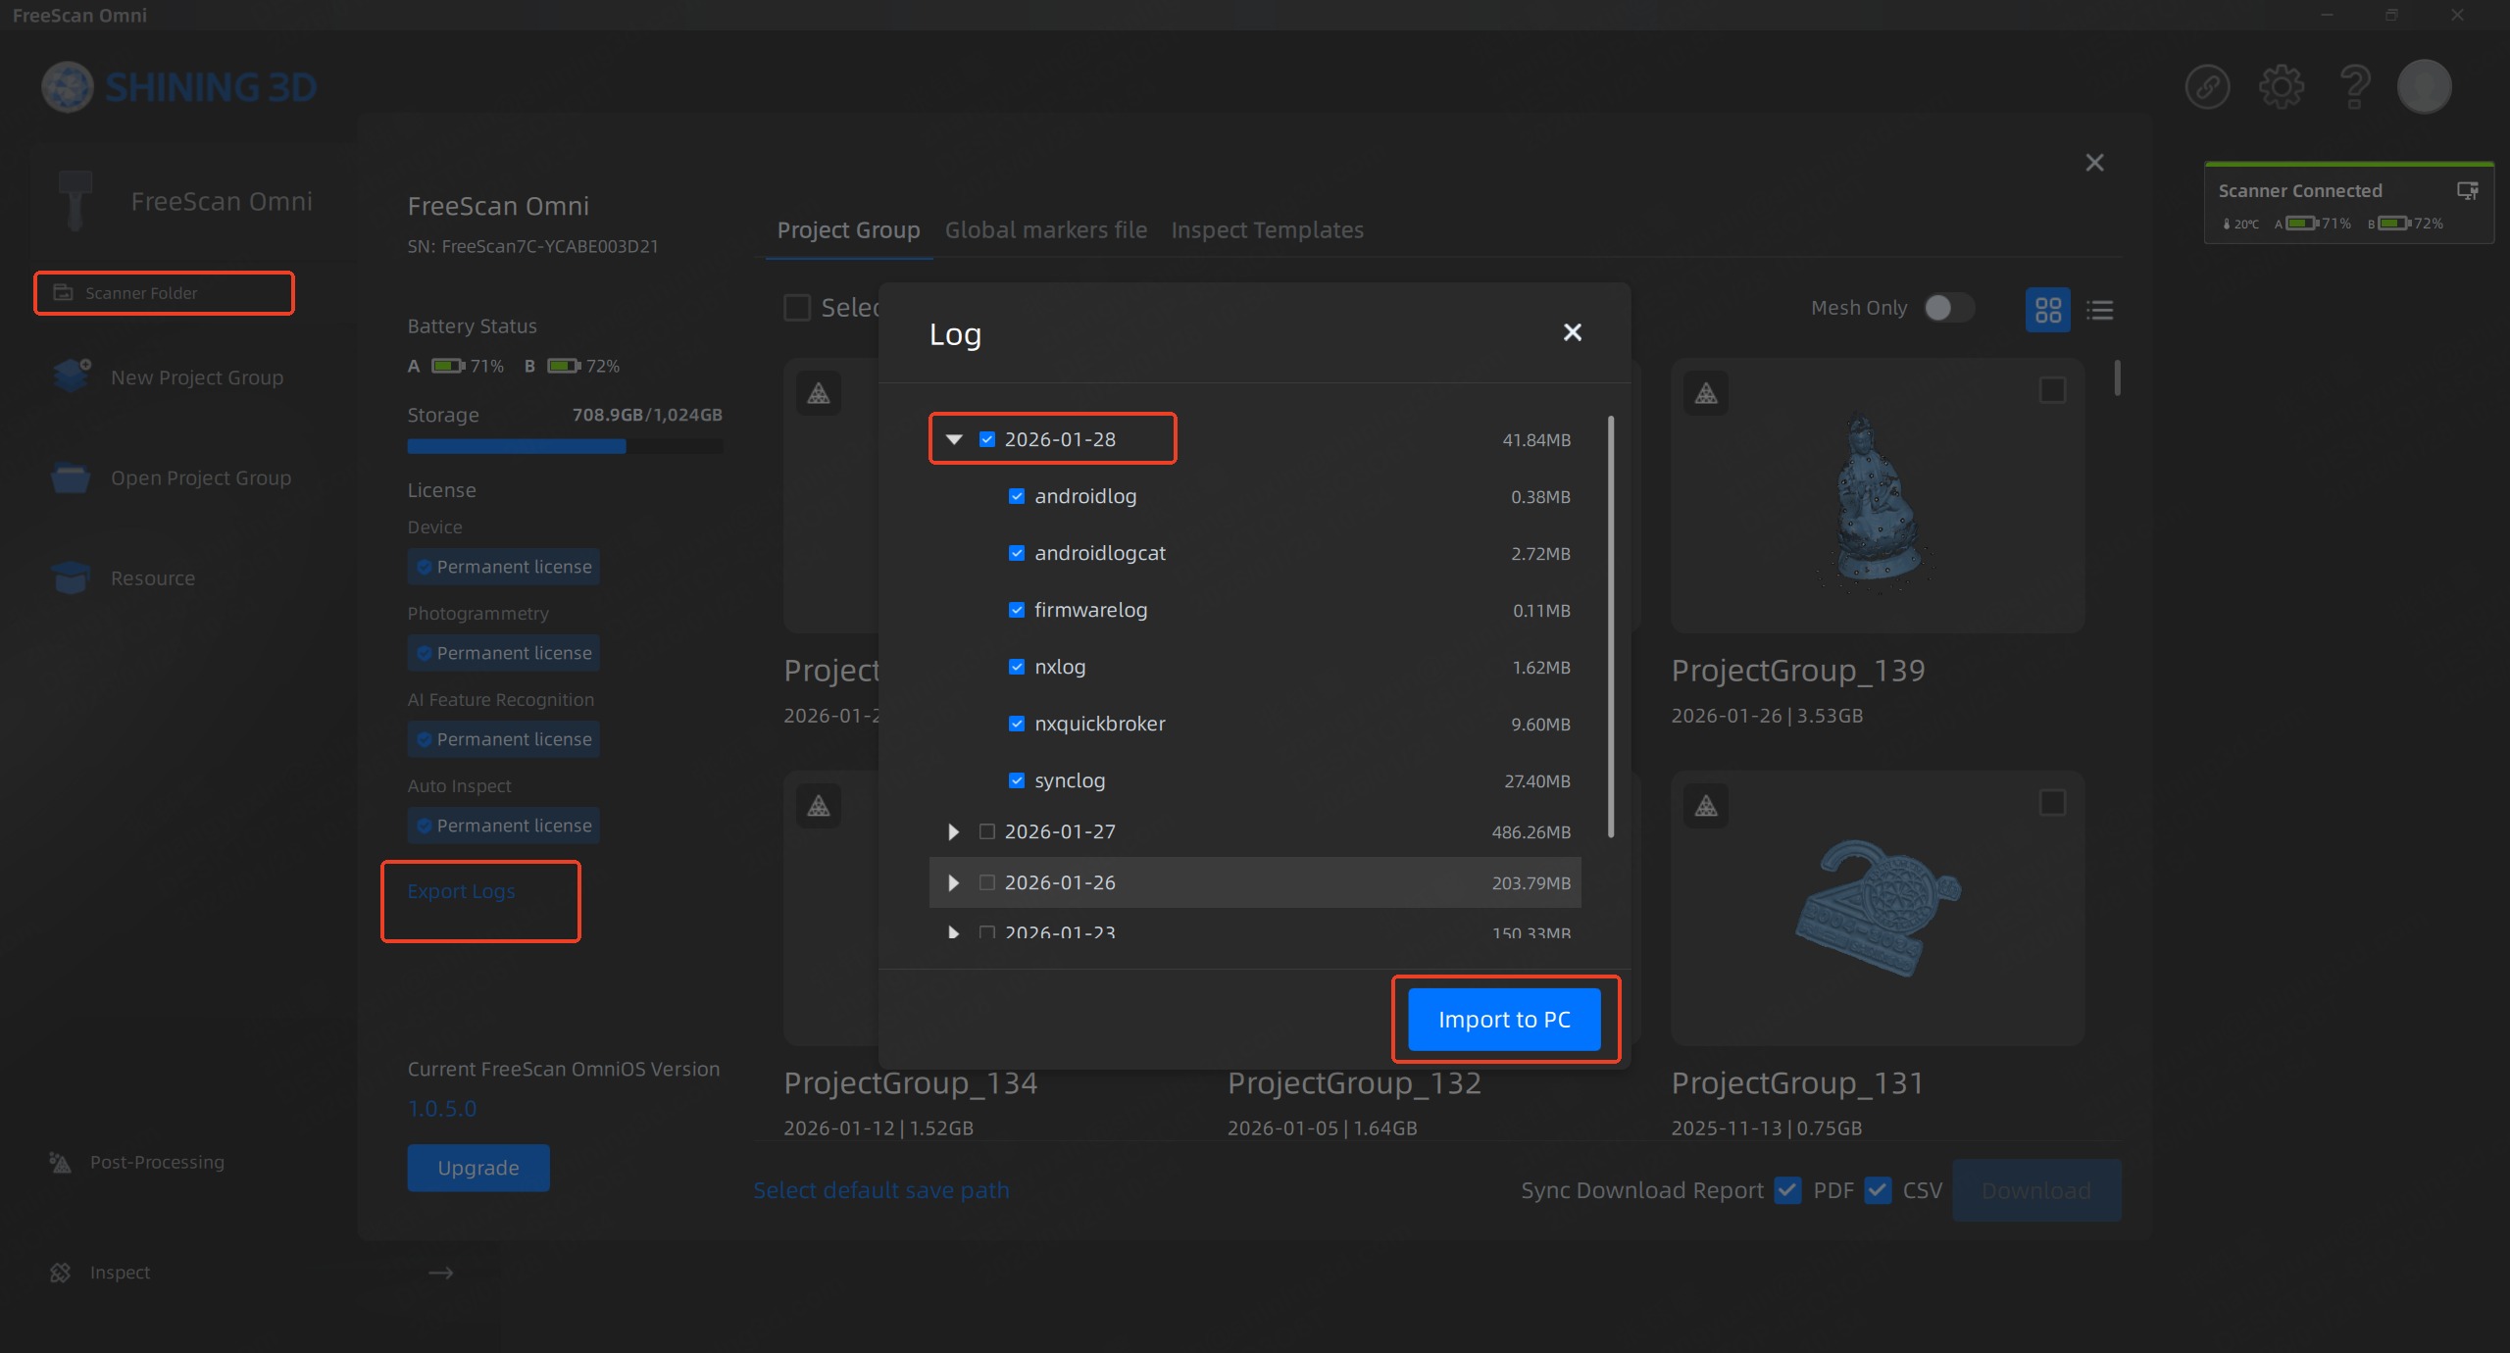Uncheck the 2026-01-28 log folder checkbox
The width and height of the screenshot is (2510, 1353).
coord(987,439)
